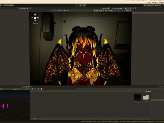Click the search by label tag icon
The width and height of the screenshot is (164, 123).
coord(38,89)
